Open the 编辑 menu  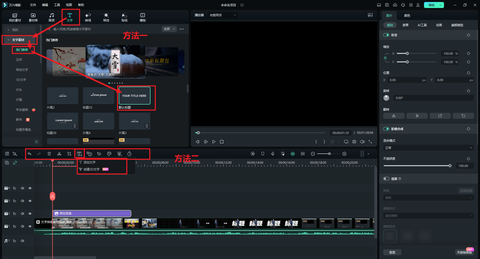[45, 5]
